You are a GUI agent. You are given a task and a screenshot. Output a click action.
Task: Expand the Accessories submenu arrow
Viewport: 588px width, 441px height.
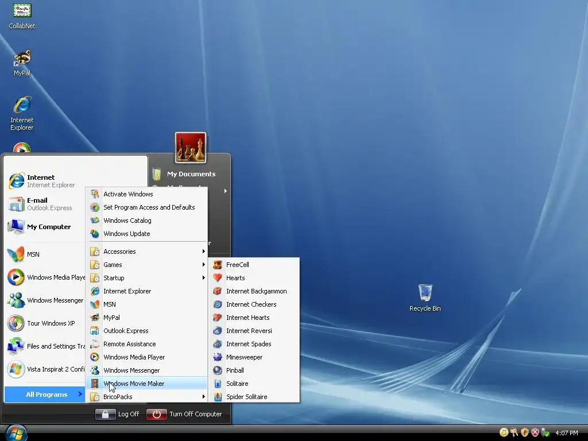click(x=204, y=252)
